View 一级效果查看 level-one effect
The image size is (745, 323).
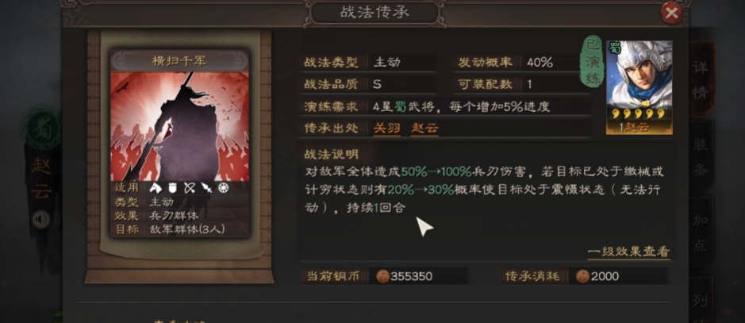point(628,252)
